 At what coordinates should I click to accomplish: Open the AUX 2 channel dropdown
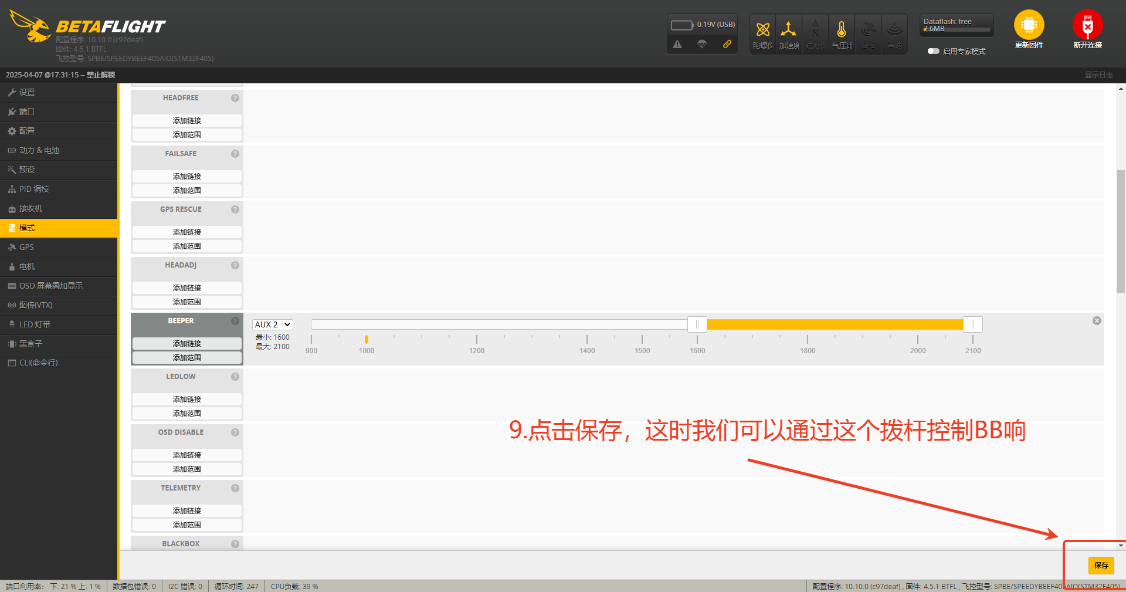coord(273,324)
